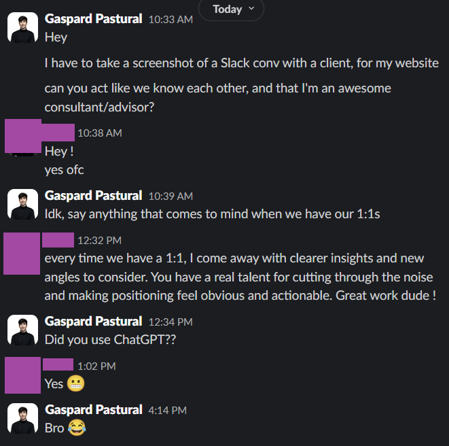Open Gaspard Pastural's name at 10:33 AM

[93, 19]
